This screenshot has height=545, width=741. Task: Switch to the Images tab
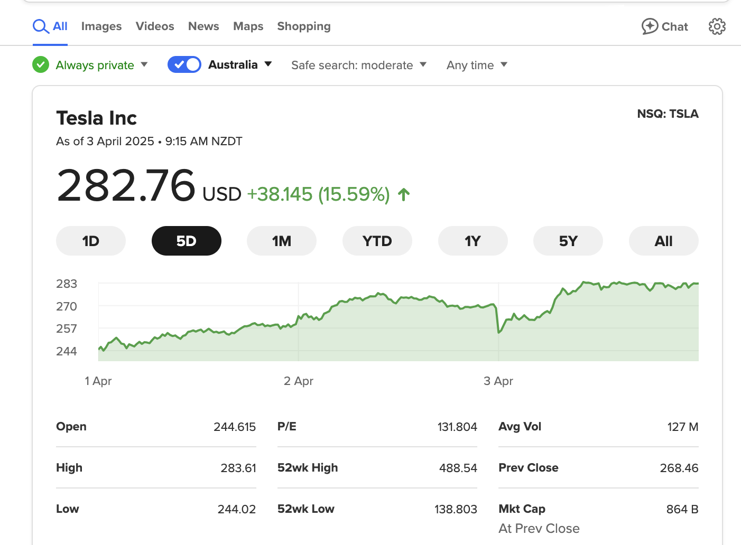coord(101,26)
